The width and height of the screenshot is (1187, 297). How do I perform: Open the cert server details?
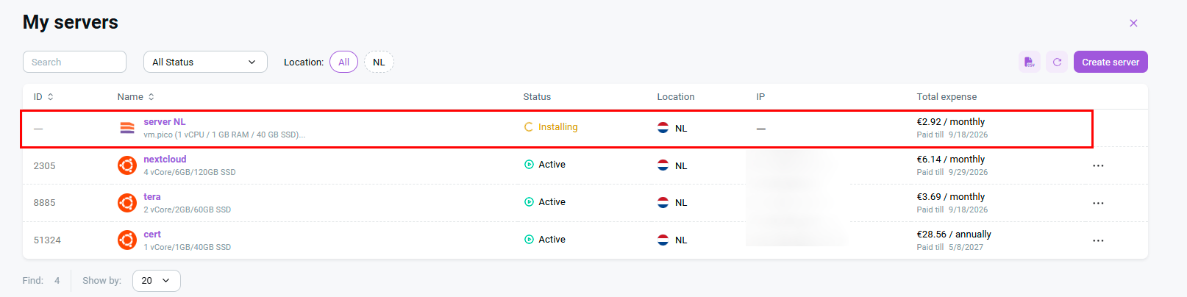click(152, 234)
